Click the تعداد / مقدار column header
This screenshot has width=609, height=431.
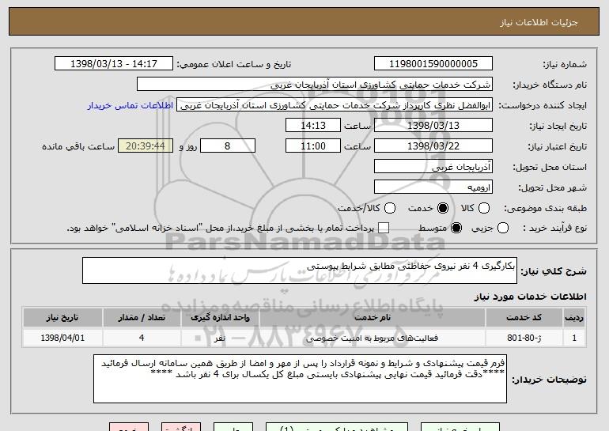coord(142,318)
